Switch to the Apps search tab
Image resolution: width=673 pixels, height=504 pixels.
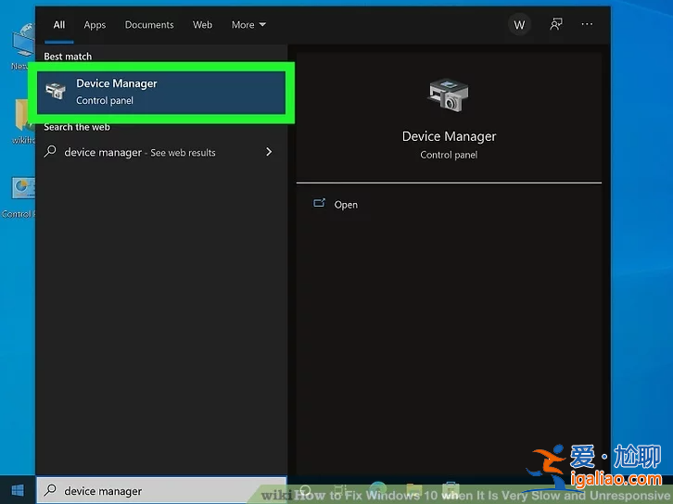pyautogui.click(x=95, y=25)
